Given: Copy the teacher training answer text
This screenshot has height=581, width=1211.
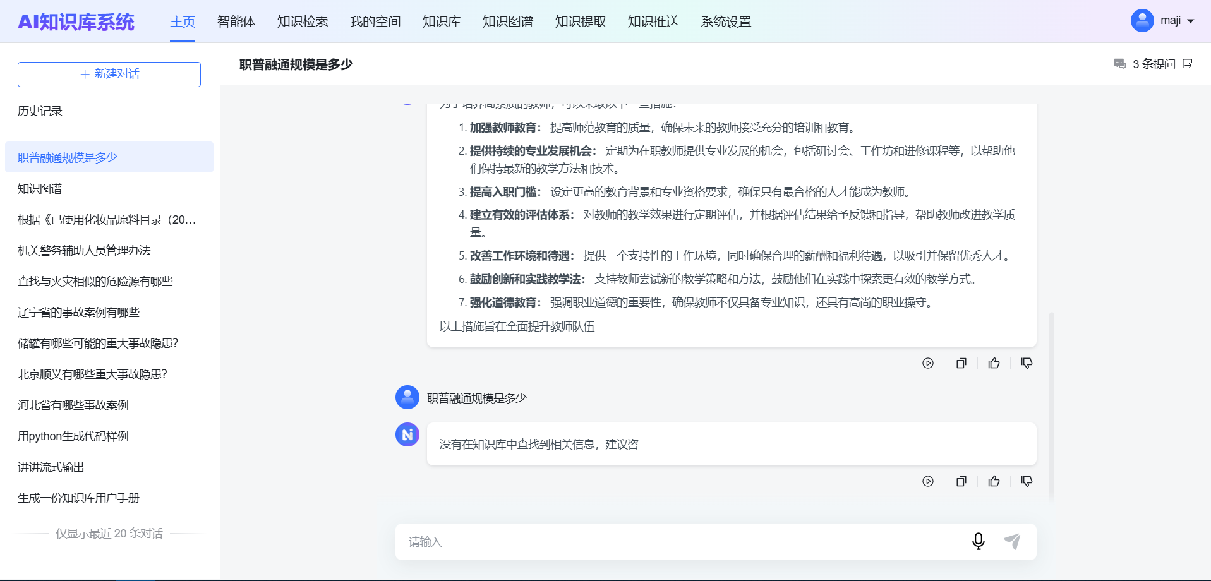Looking at the screenshot, I should [961, 363].
